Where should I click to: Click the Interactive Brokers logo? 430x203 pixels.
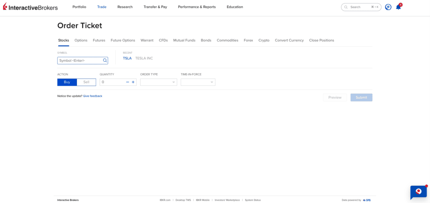coord(30,7)
